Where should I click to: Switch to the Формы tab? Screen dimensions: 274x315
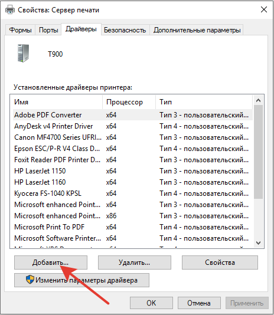20,30
